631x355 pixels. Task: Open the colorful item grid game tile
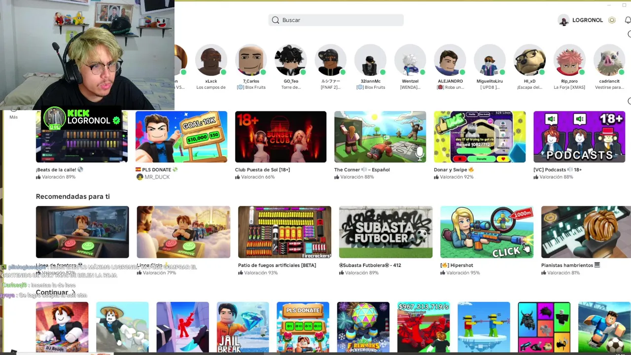(544, 327)
